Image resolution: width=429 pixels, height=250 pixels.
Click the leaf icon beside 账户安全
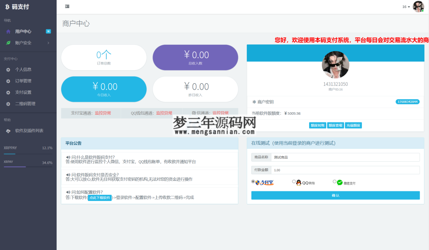8,43
